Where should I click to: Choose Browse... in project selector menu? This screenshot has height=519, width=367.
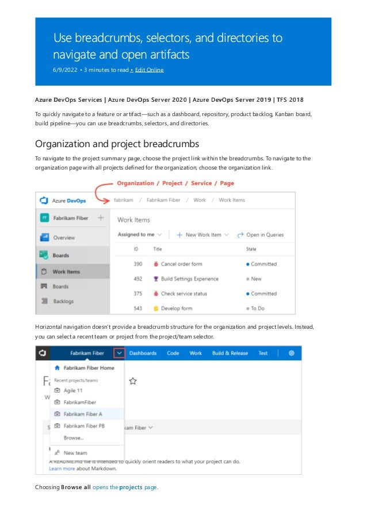coord(74,437)
